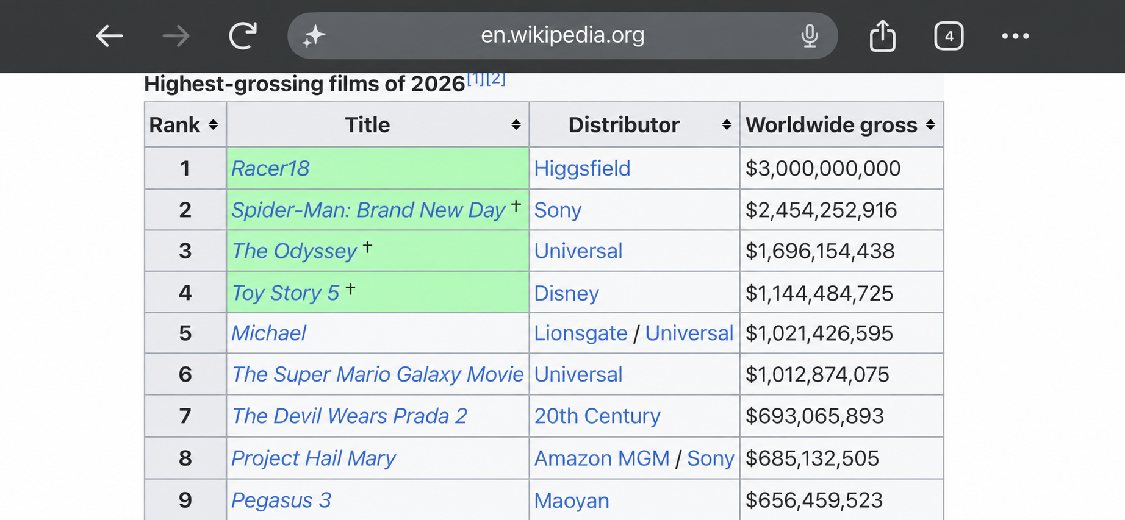
Task: Select the $656,459,523 gross value
Action: coord(814,500)
